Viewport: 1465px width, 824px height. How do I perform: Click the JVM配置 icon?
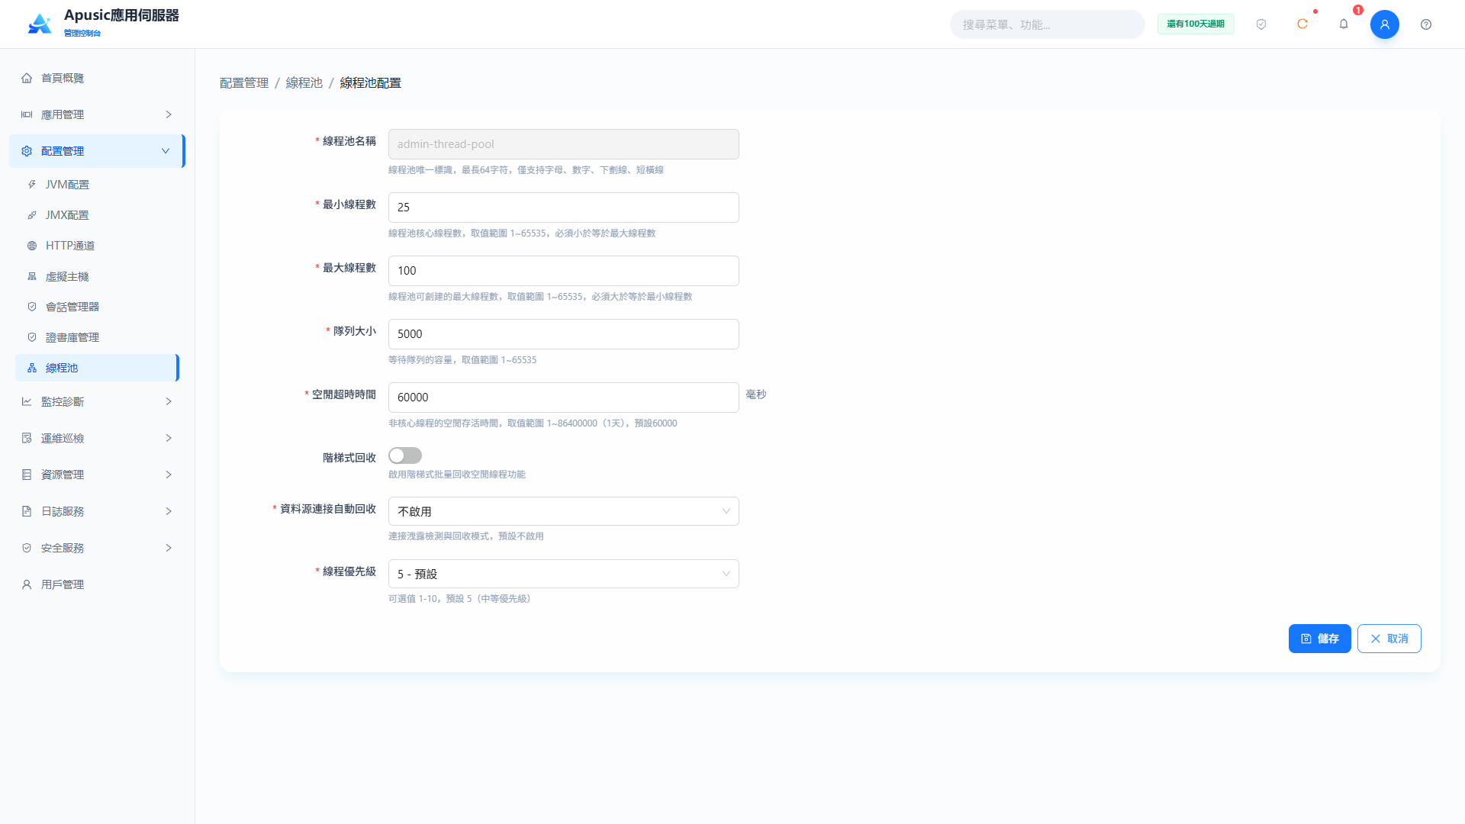(32, 185)
